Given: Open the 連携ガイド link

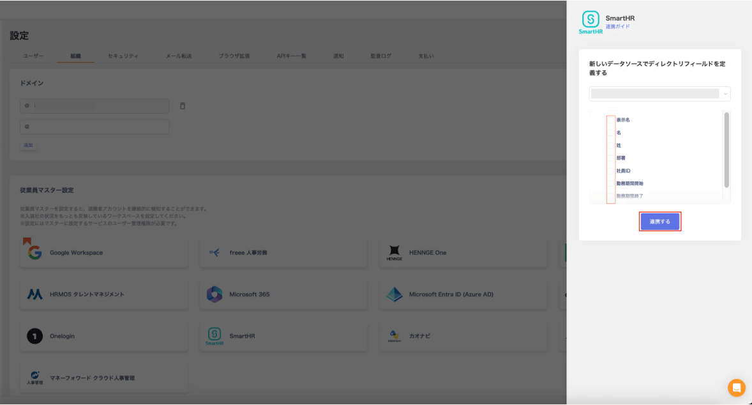Looking at the screenshot, I should [x=618, y=27].
